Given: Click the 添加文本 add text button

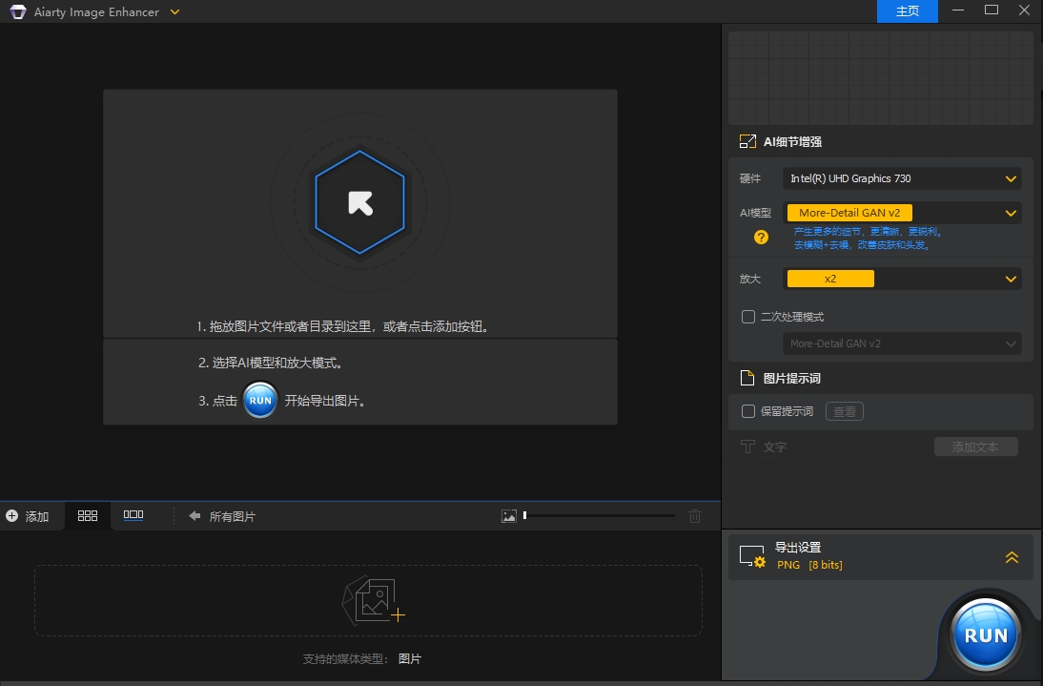Looking at the screenshot, I should coord(976,447).
